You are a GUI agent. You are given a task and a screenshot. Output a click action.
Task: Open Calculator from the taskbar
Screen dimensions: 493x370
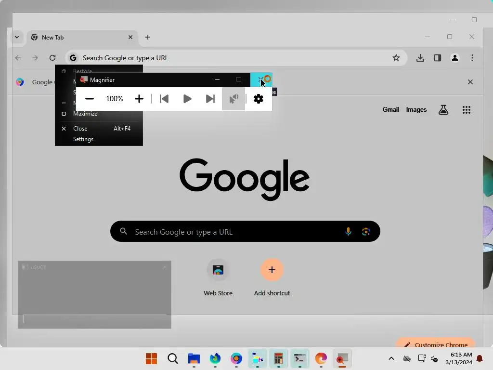[x=279, y=358]
